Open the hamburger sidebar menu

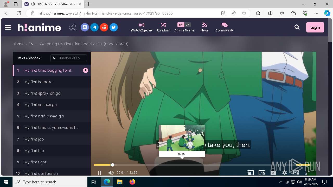8,27
